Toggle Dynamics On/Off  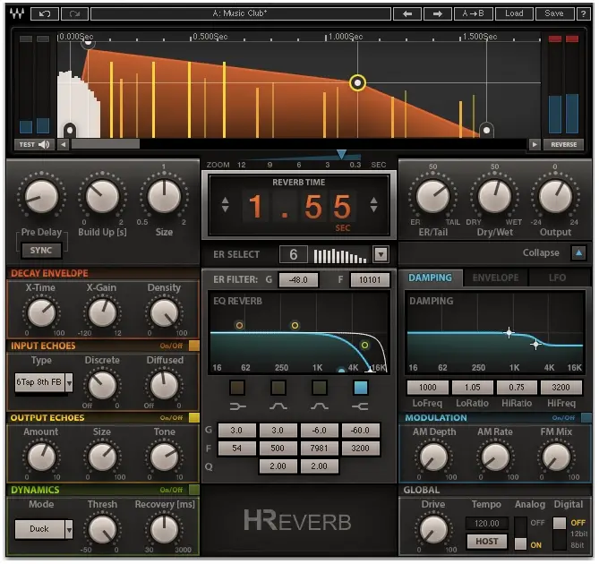point(193,490)
